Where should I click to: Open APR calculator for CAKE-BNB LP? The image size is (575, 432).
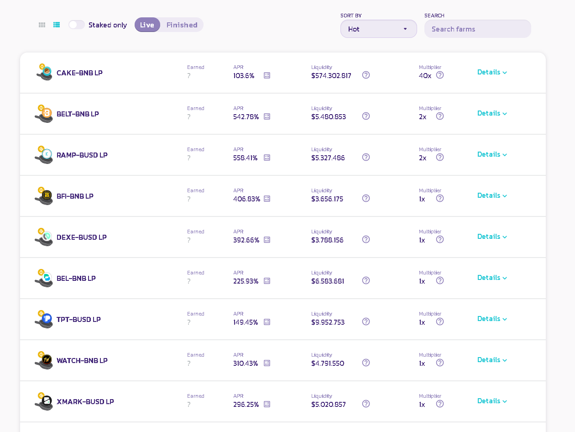tap(267, 75)
